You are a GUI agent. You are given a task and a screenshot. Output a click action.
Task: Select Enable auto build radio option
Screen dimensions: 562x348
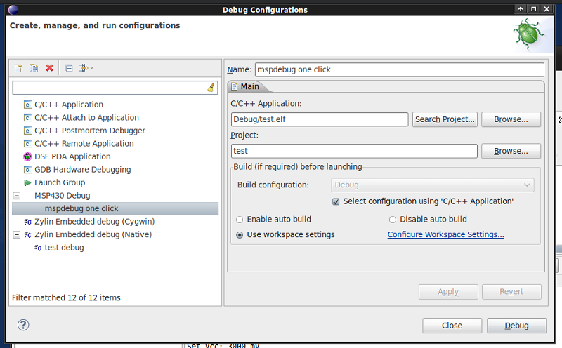240,220
